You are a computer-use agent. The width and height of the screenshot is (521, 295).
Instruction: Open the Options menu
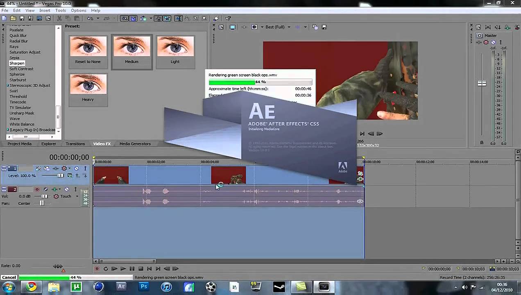click(79, 10)
